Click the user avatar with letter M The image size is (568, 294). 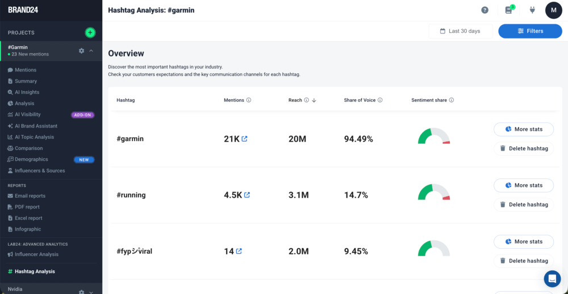(553, 10)
